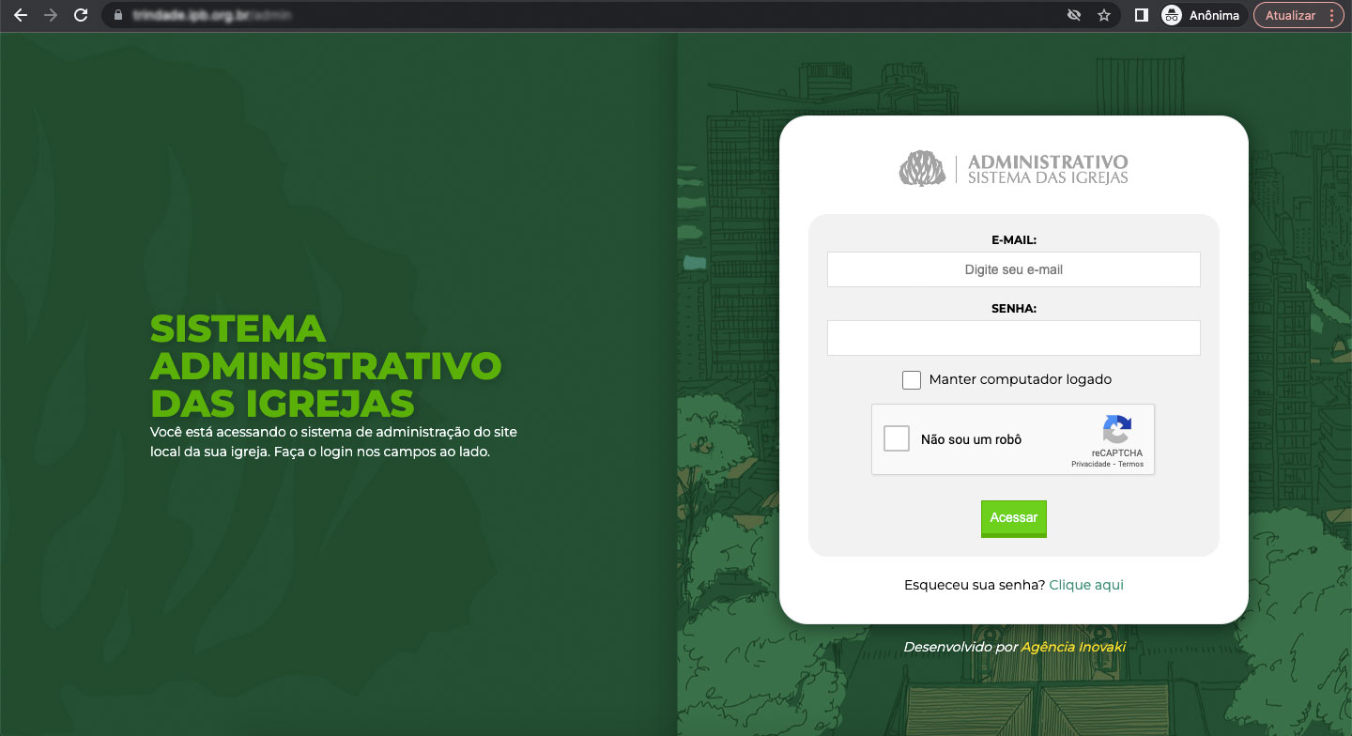This screenshot has height=736, width=1352.
Task: Click the browser back arrow
Action: pos(21,15)
